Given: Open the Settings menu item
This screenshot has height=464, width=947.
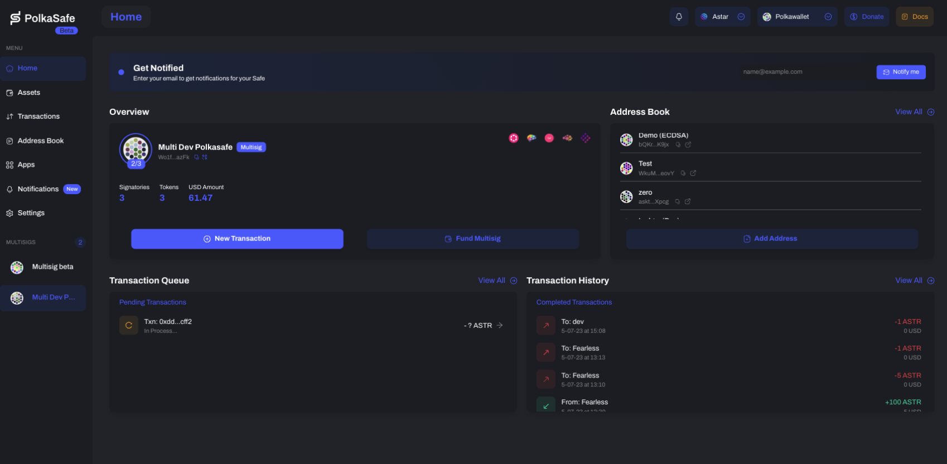Looking at the screenshot, I should pyautogui.click(x=31, y=213).
